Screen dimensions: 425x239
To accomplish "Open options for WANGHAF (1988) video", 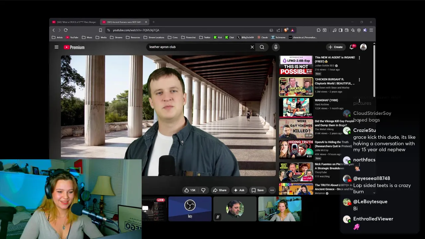I will [359, 101].
